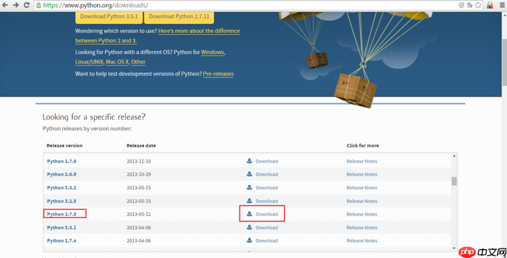
Task: Click the browser Forward arrow
Action: [16, 5]
